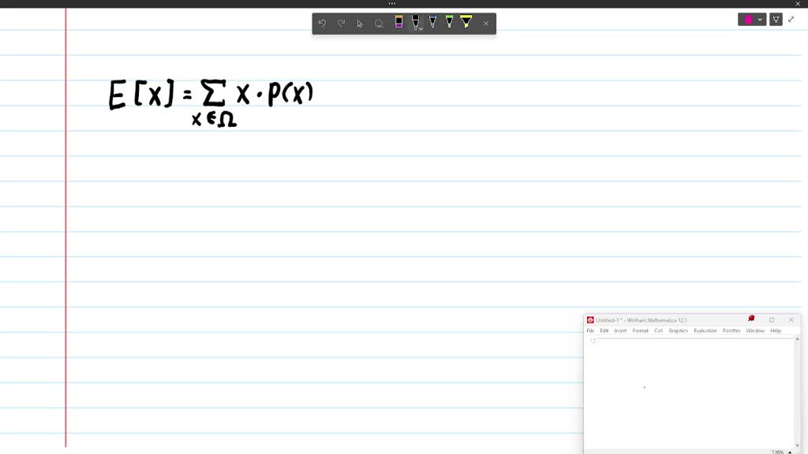Open the File menu in Mathematica
The width and height of the screenshot is (808, 454).
coord(591,330)
